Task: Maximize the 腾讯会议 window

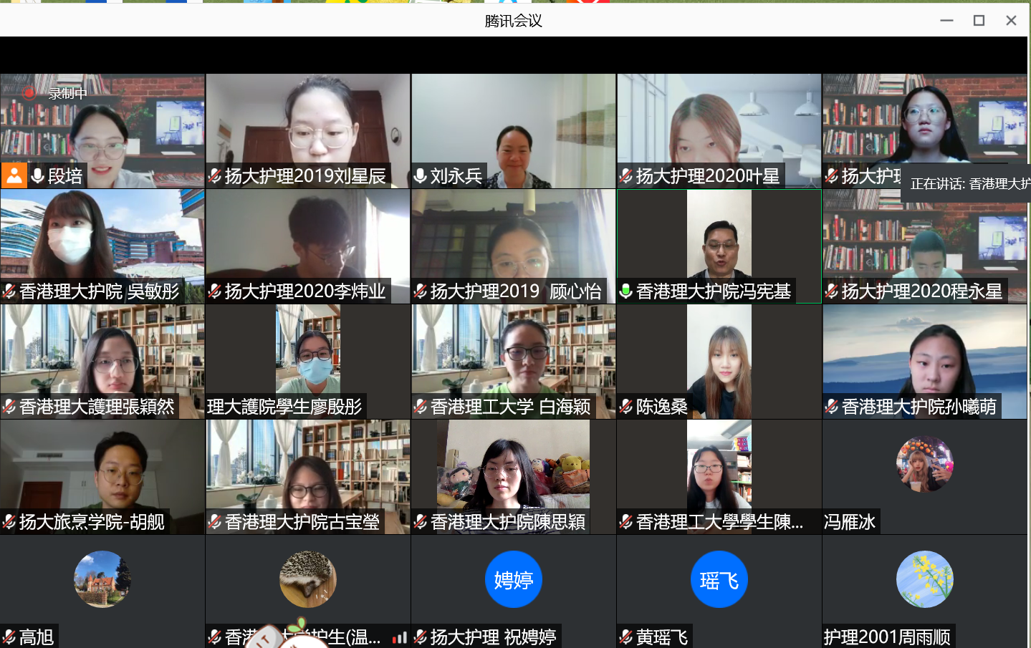Action: (979, 20)
